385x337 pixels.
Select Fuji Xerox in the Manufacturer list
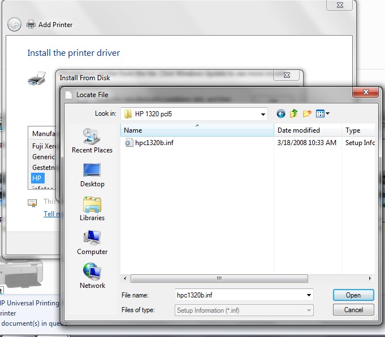coord(44,146)
